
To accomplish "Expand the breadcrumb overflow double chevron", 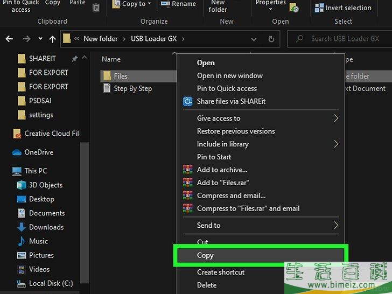I will (x=76, y=39).
